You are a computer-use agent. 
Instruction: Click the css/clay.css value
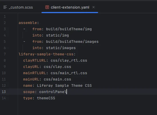pos(57,67)
